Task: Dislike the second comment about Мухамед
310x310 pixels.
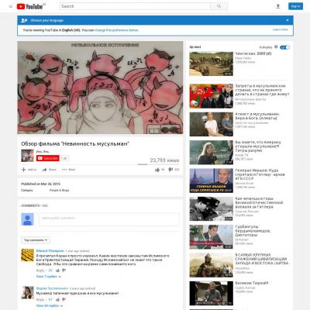Action: click(64, 300)
